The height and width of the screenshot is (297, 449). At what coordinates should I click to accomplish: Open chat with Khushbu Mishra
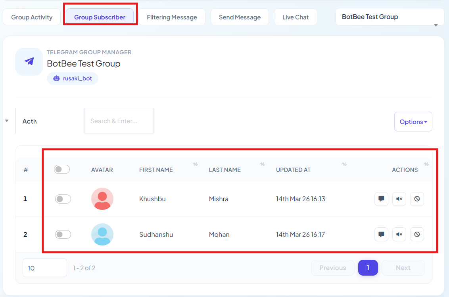[x=381, y=199]
